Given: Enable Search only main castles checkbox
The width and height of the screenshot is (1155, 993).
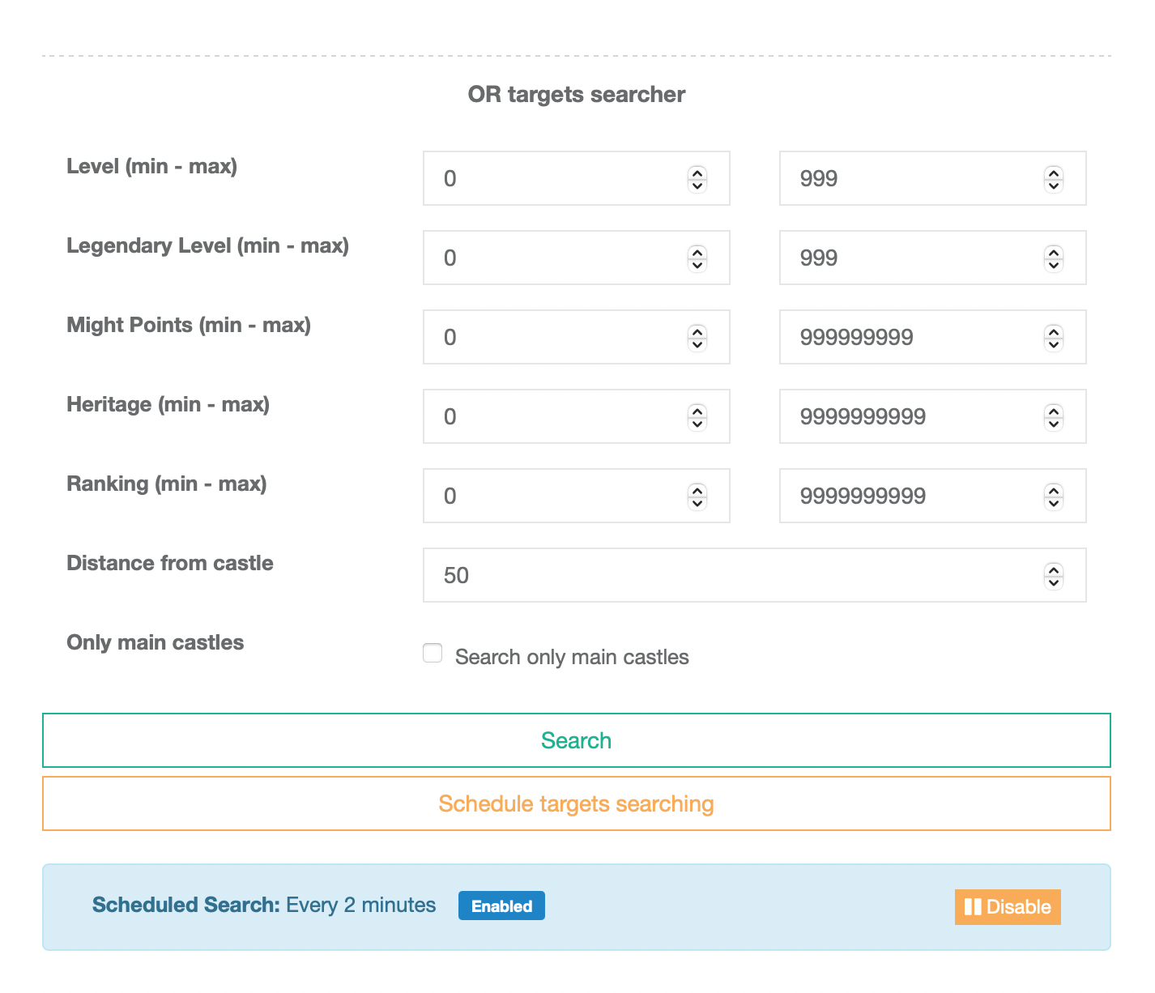Looking at the screenshot, I should tap(433, 654).
